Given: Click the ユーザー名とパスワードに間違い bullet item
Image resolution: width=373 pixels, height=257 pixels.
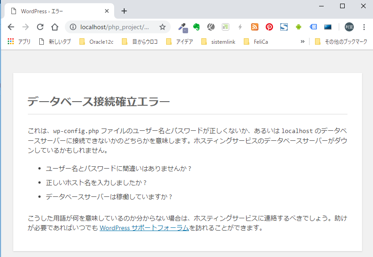Looking at the screenshot, I should (x=118, y=169).
